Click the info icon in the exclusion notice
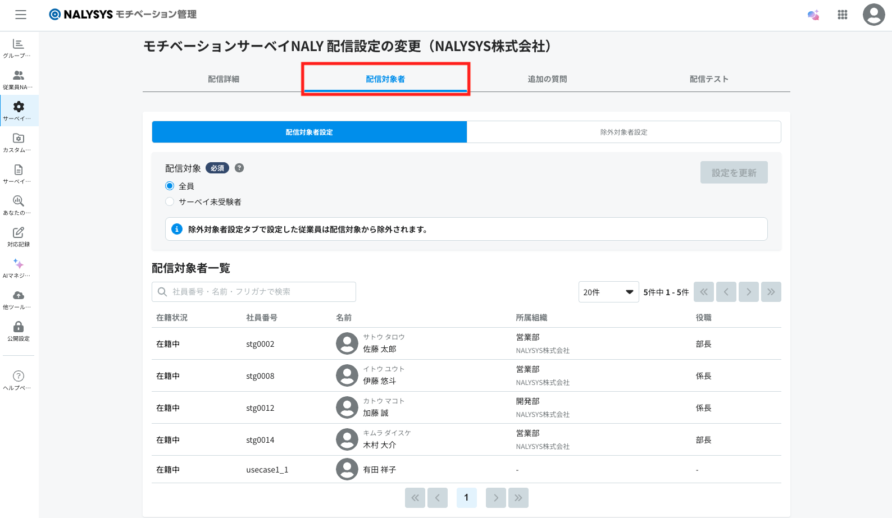 (x=177, y=229)
